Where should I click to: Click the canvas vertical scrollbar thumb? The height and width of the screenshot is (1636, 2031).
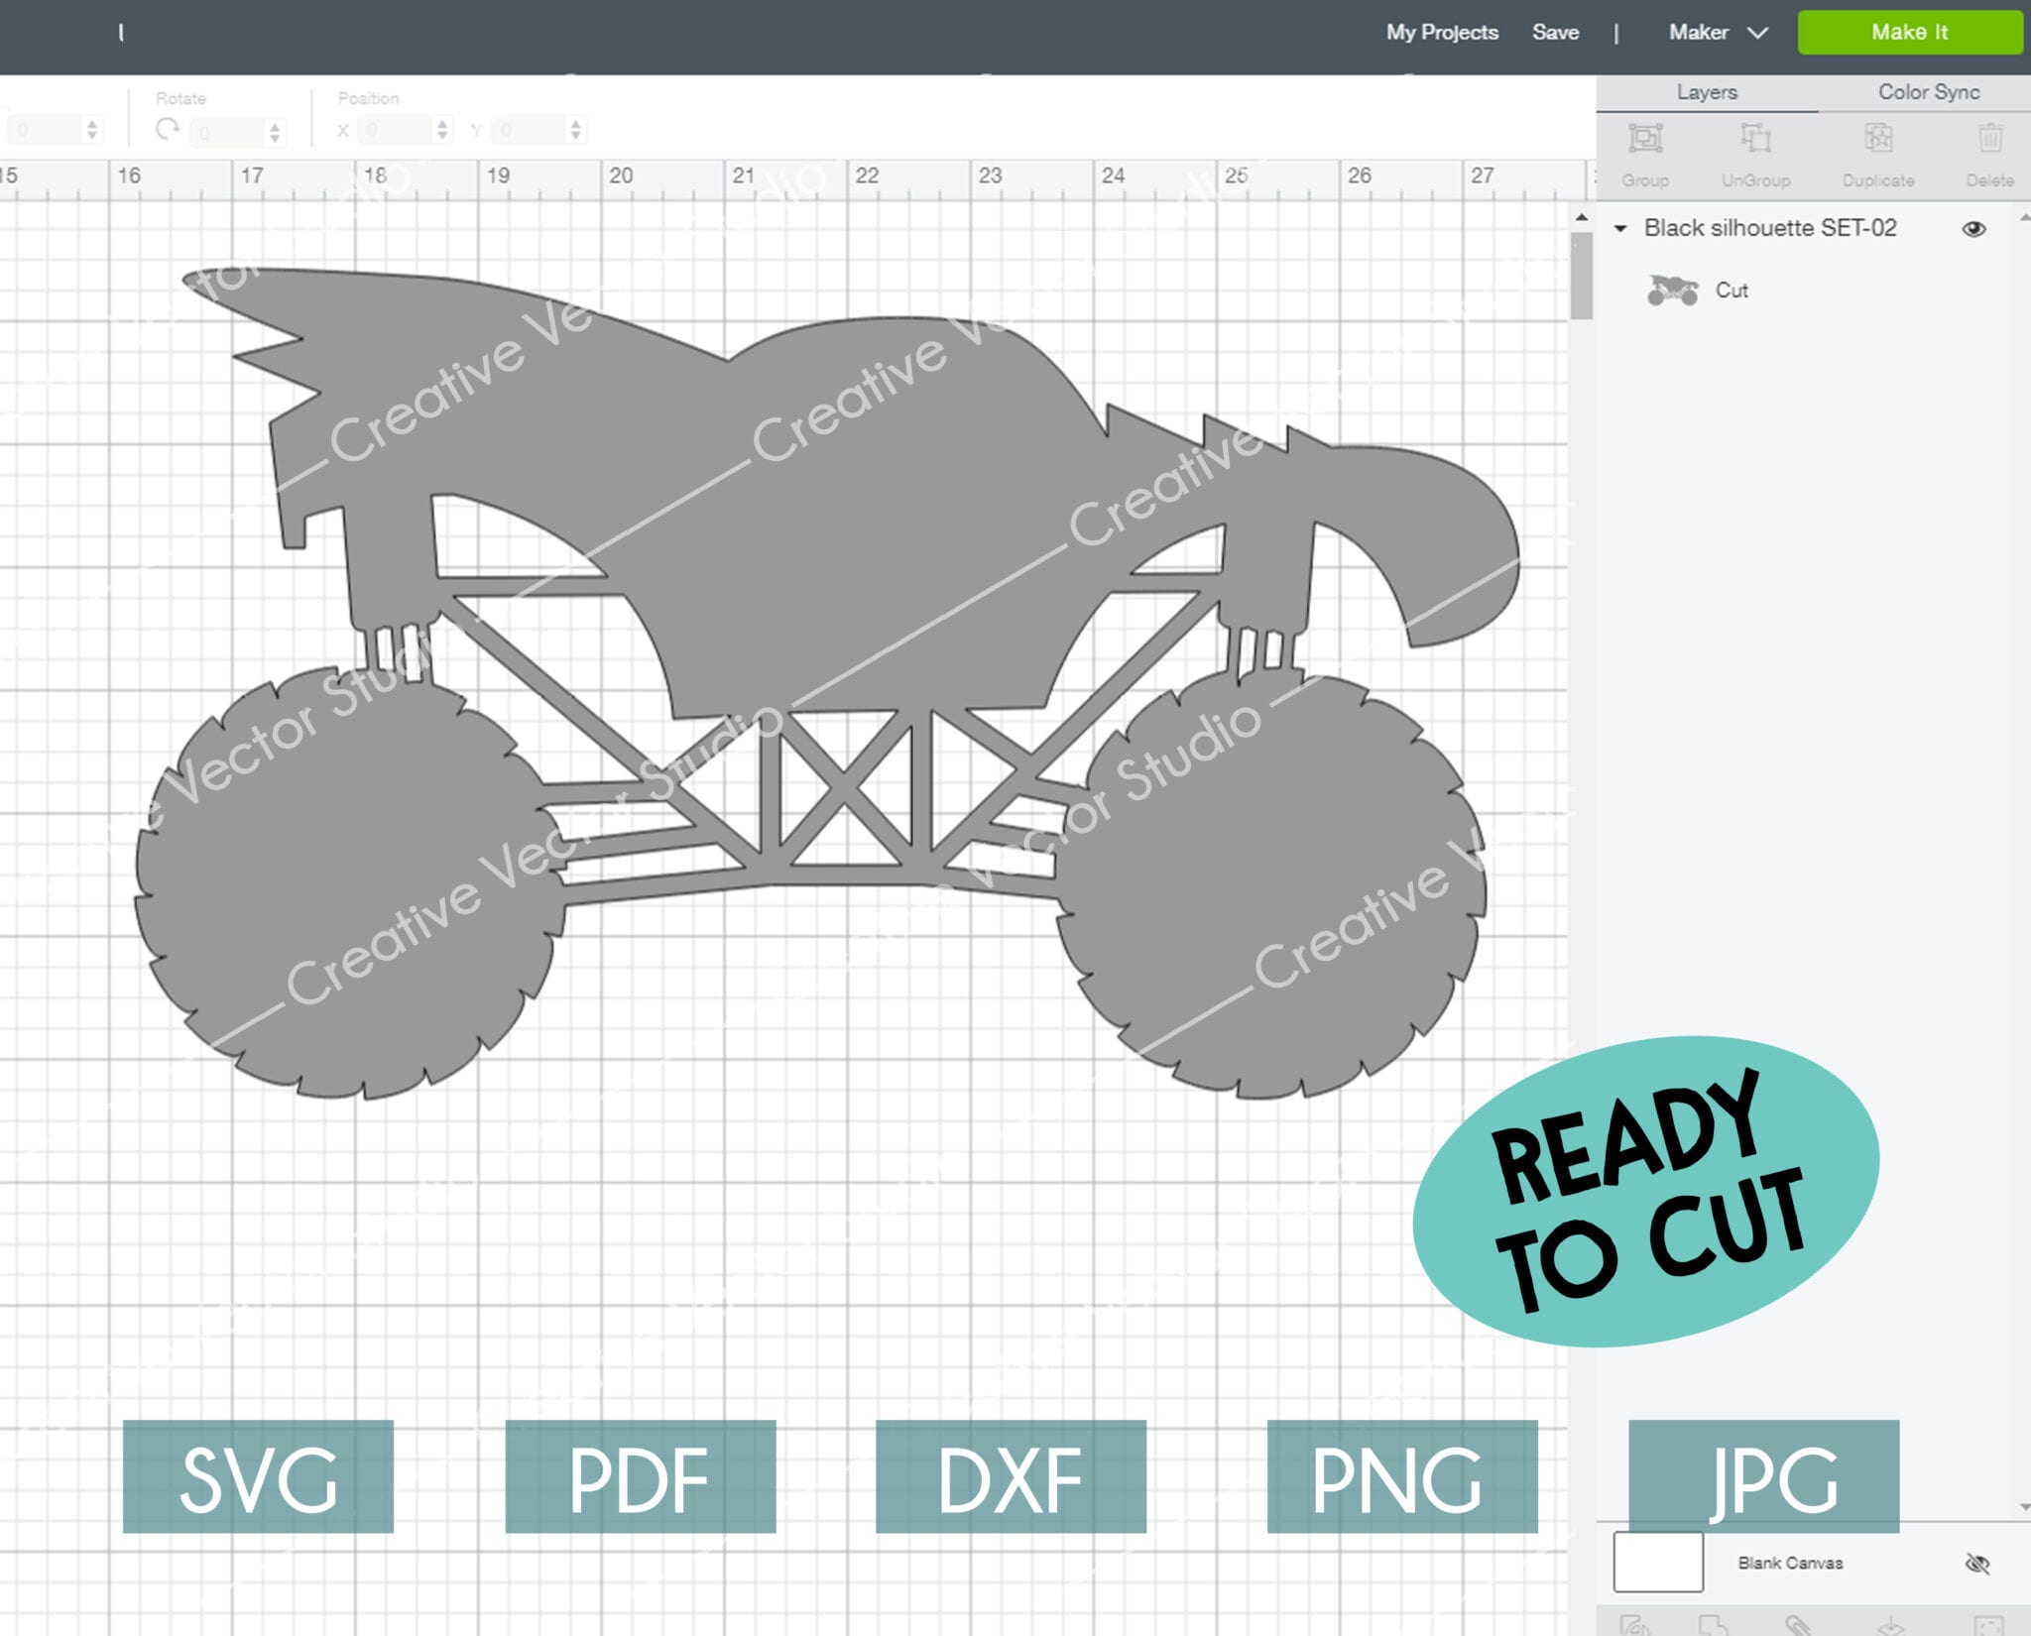(x=1582, y=275)
